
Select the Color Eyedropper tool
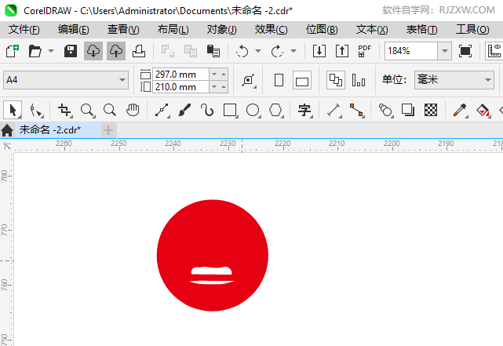click(x=460, y=111)
